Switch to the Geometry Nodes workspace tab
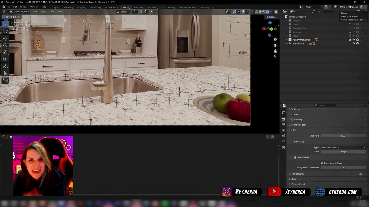 pyautogui.click(x=187, y=7)
